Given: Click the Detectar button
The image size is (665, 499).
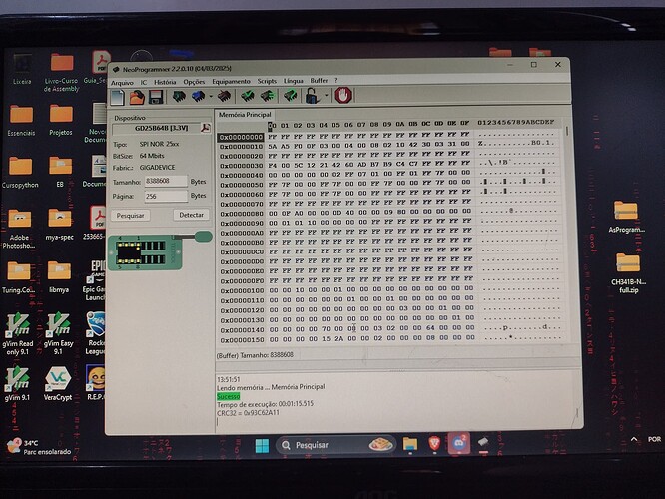Looking at the screenshot, I should 192,215.
